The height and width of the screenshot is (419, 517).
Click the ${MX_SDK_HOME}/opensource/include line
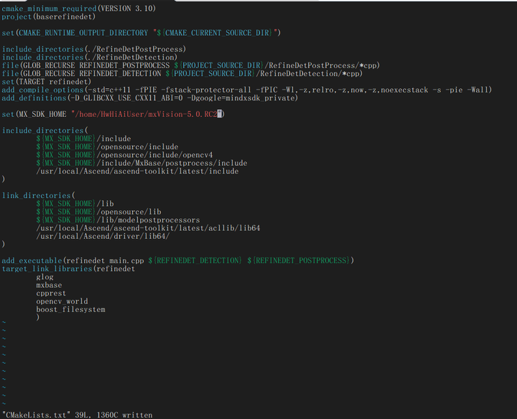[x=107, y=147]
